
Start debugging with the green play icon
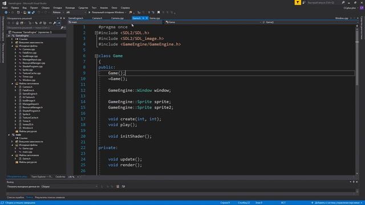(x=89, y=13)
